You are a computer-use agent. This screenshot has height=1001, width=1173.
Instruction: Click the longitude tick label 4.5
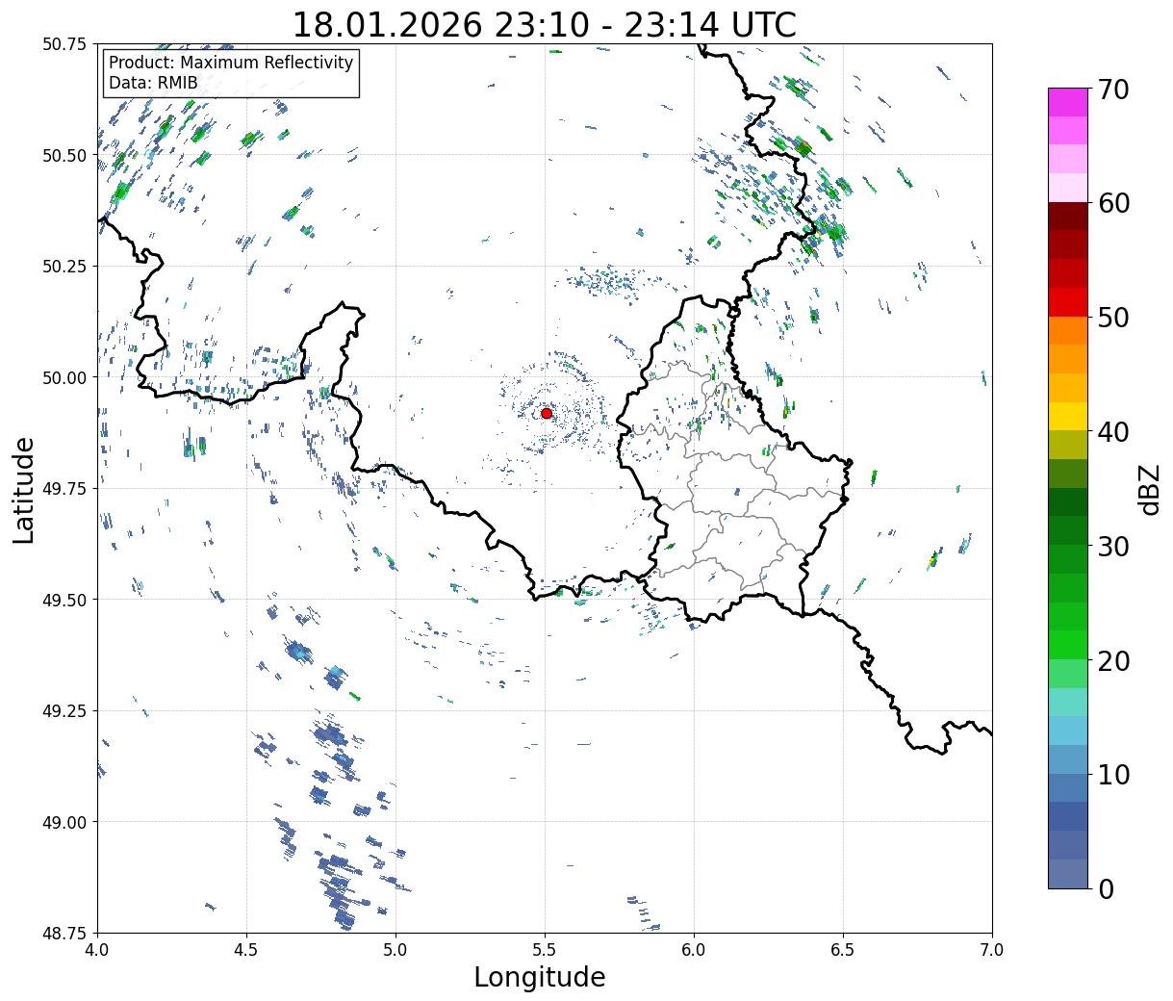click(x=246, y=949)
